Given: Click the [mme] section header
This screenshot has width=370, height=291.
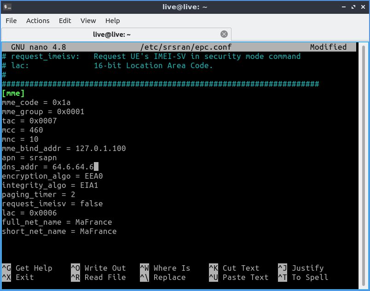Looking at the screenshot, I should [x=13, y=93].
